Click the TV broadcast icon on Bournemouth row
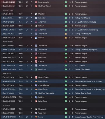 coord(27,2)
